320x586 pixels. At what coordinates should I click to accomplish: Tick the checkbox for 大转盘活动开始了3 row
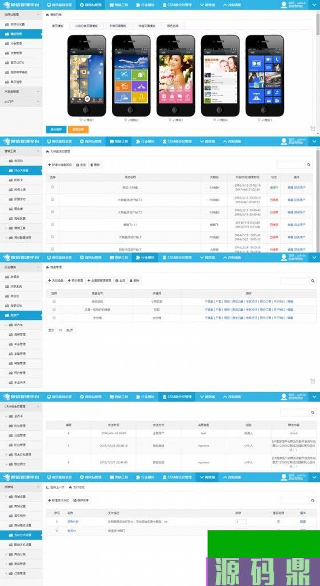click(53, 200)
